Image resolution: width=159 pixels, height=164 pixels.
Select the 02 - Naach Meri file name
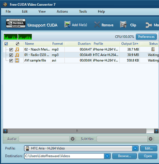(37, 49)
